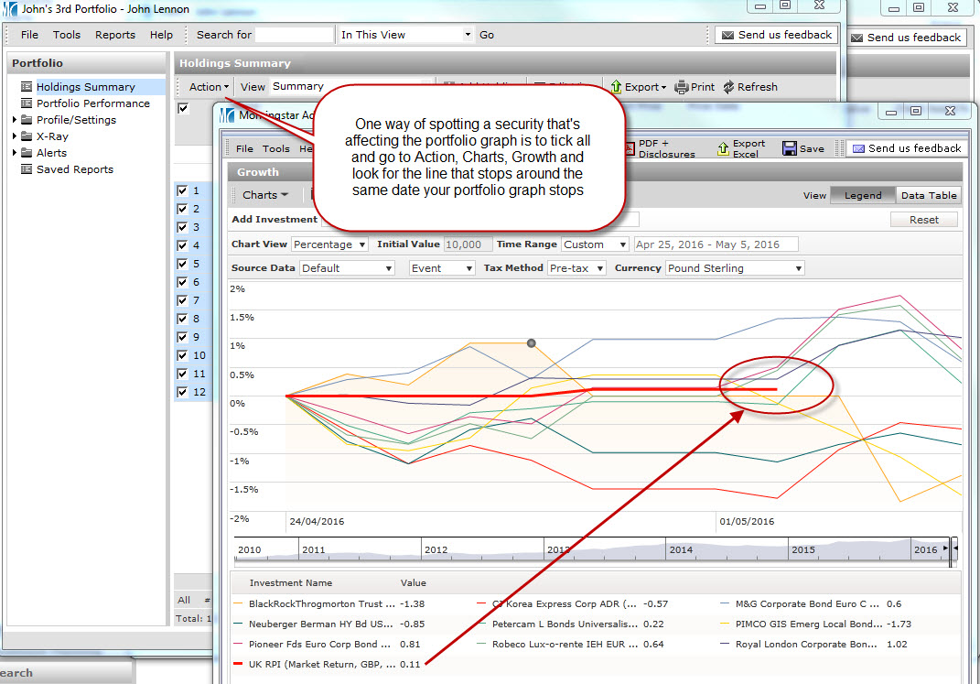980x684 pixels.
Task: Toggle the checkbox for row 12
Action: (182, 392)
